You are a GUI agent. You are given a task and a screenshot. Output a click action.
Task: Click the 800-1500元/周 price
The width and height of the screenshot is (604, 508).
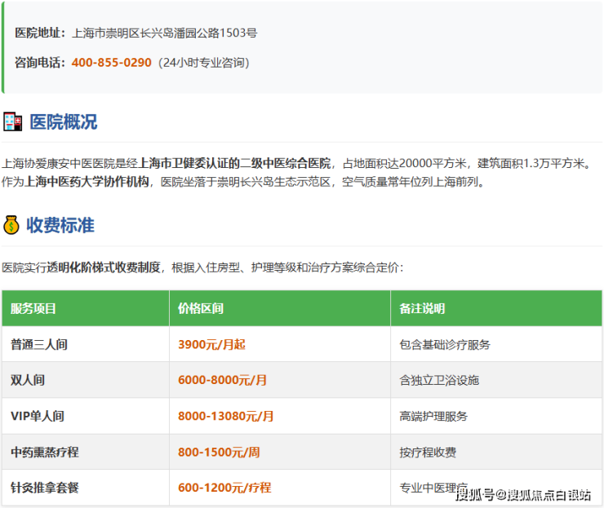coord(218,453)
